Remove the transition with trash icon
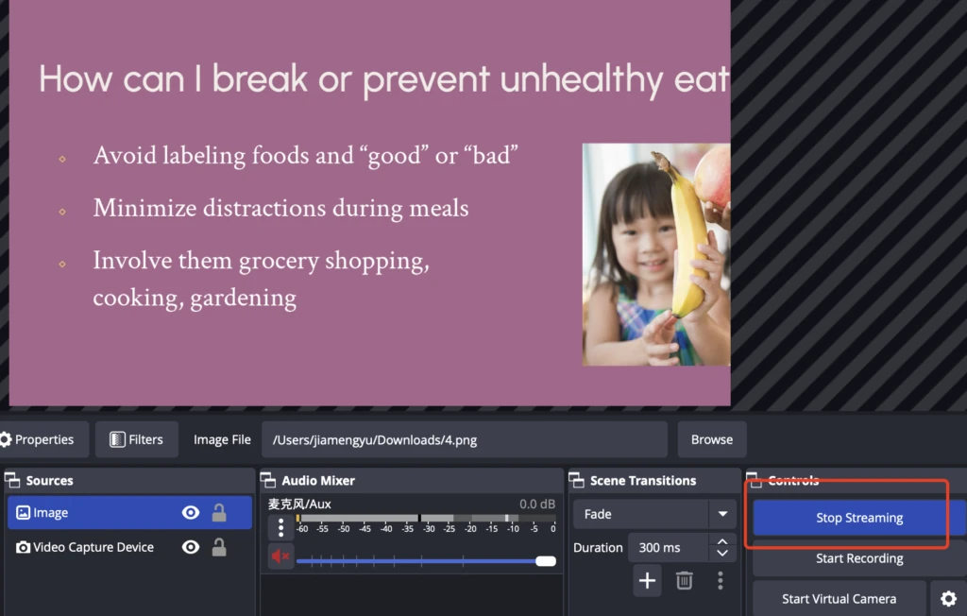967x616 pixels. coord(685,581)
